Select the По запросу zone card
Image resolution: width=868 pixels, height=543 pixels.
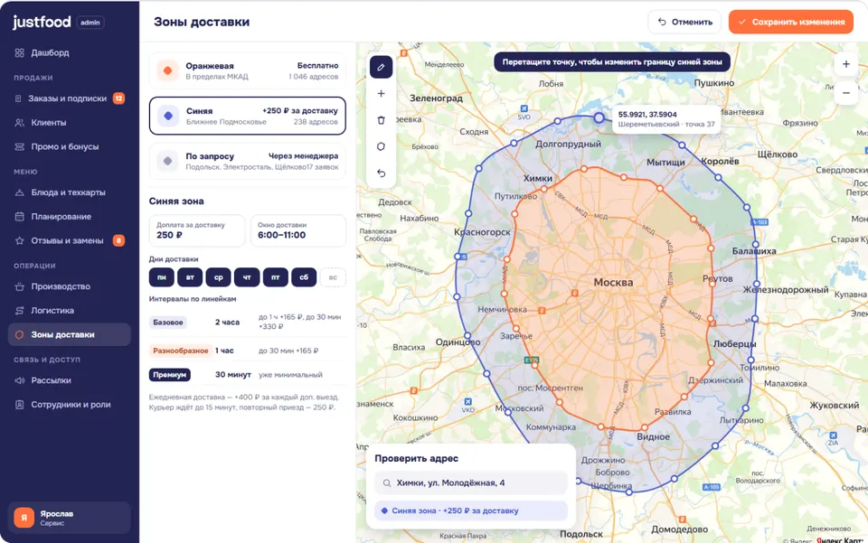click(x=248, y=162)
